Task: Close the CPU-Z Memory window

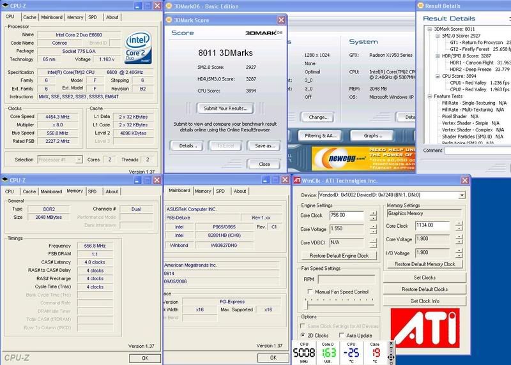Action: 157,180
